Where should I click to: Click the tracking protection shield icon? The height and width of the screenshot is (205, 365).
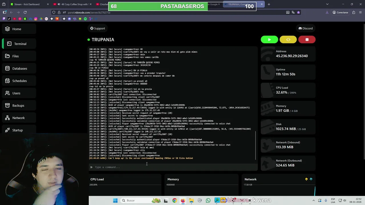54,12
